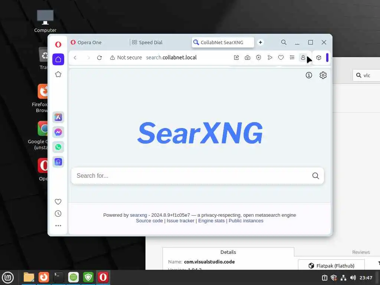Select the CollabNet SearXNG tab
Viewport: 380px width, 285px height.
223,42
